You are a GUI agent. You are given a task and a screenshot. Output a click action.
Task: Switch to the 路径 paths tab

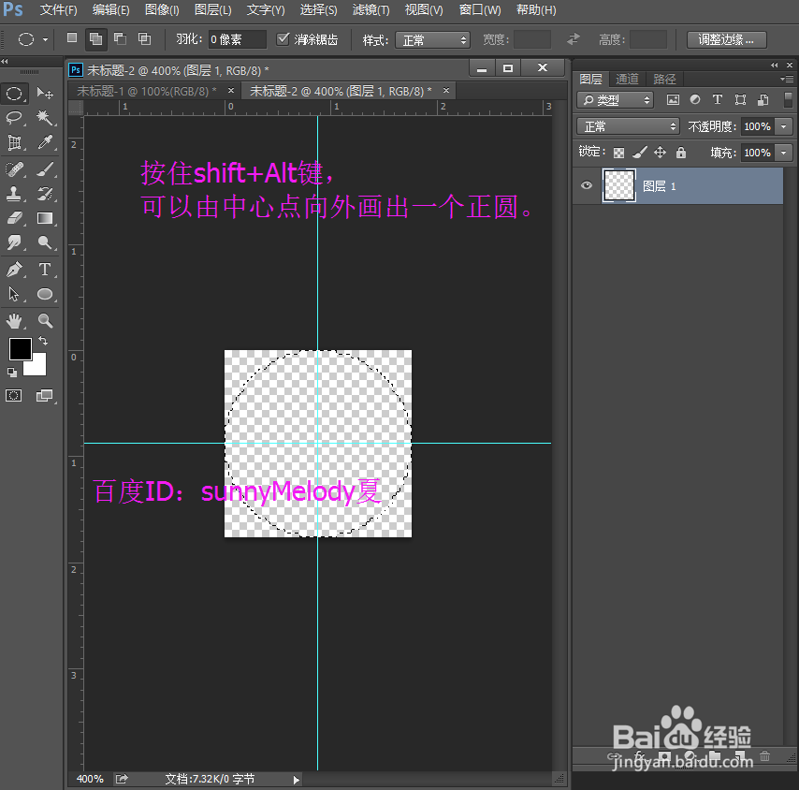(664, 79)
